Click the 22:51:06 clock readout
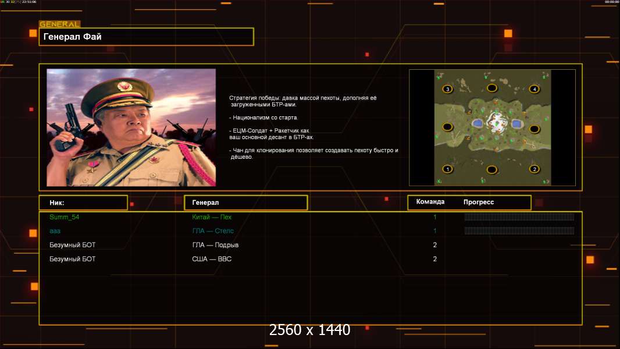The image size is (620, 349). point(29,2)
